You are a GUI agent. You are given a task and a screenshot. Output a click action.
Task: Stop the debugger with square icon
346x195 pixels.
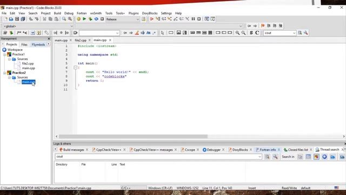[x=199, y=19]
